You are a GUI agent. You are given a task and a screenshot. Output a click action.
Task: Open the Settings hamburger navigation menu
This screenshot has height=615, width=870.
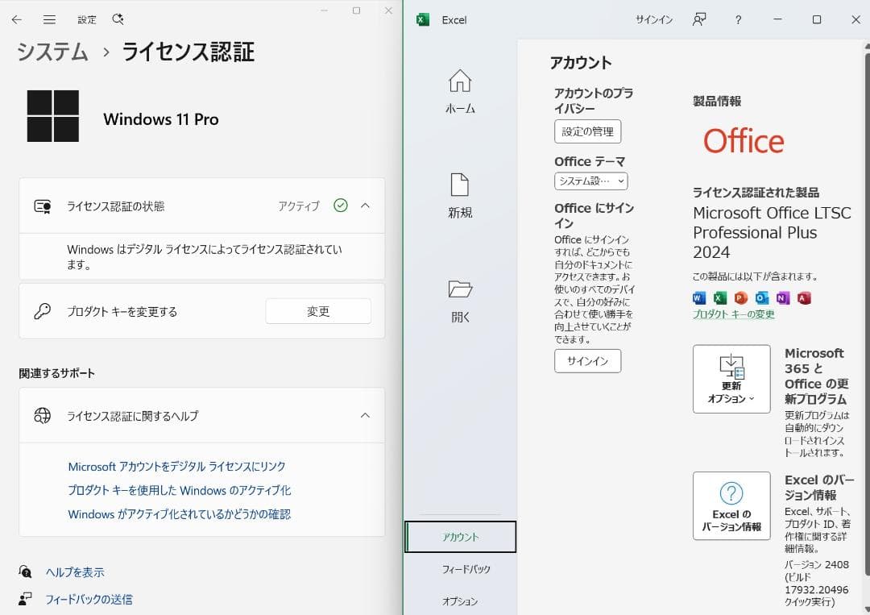49,19
